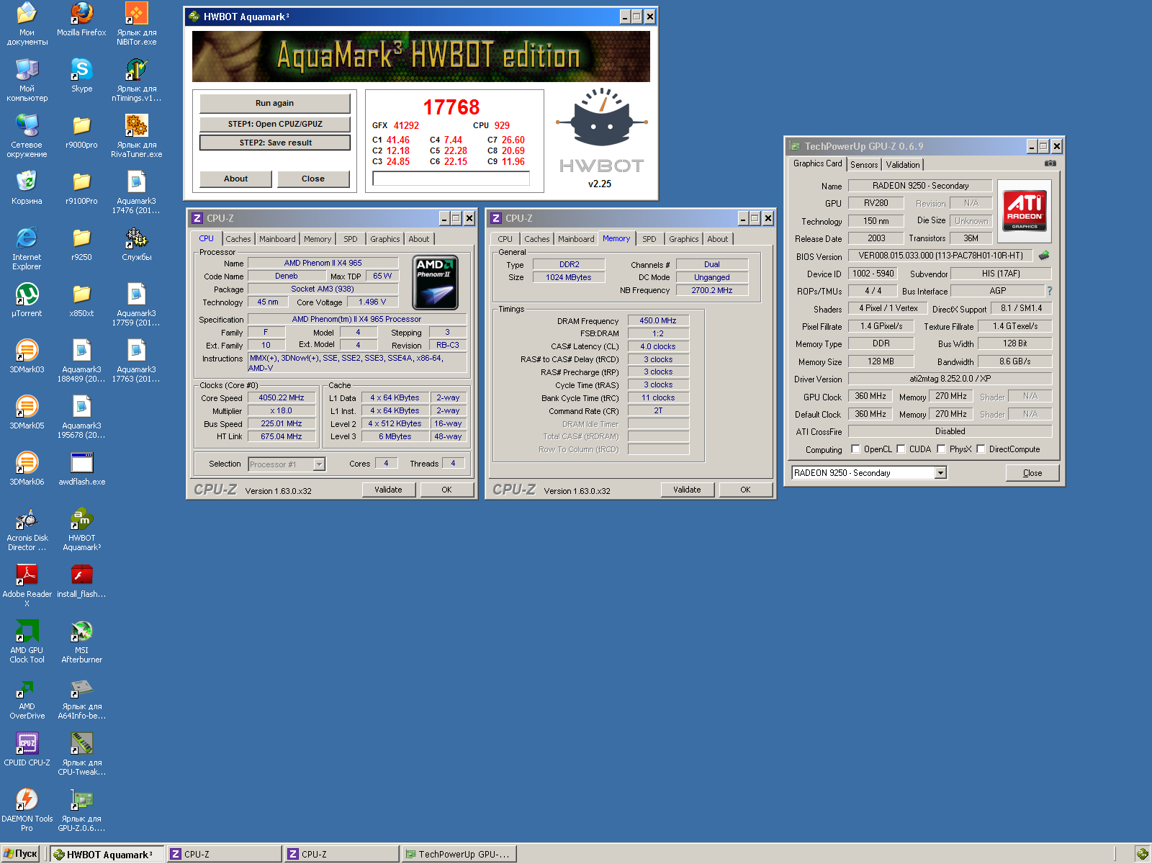Viewport: 1152px width, 864px height.
Task: Open the RivaTuner.exe shortcut icon
Action: coord(136,136)
